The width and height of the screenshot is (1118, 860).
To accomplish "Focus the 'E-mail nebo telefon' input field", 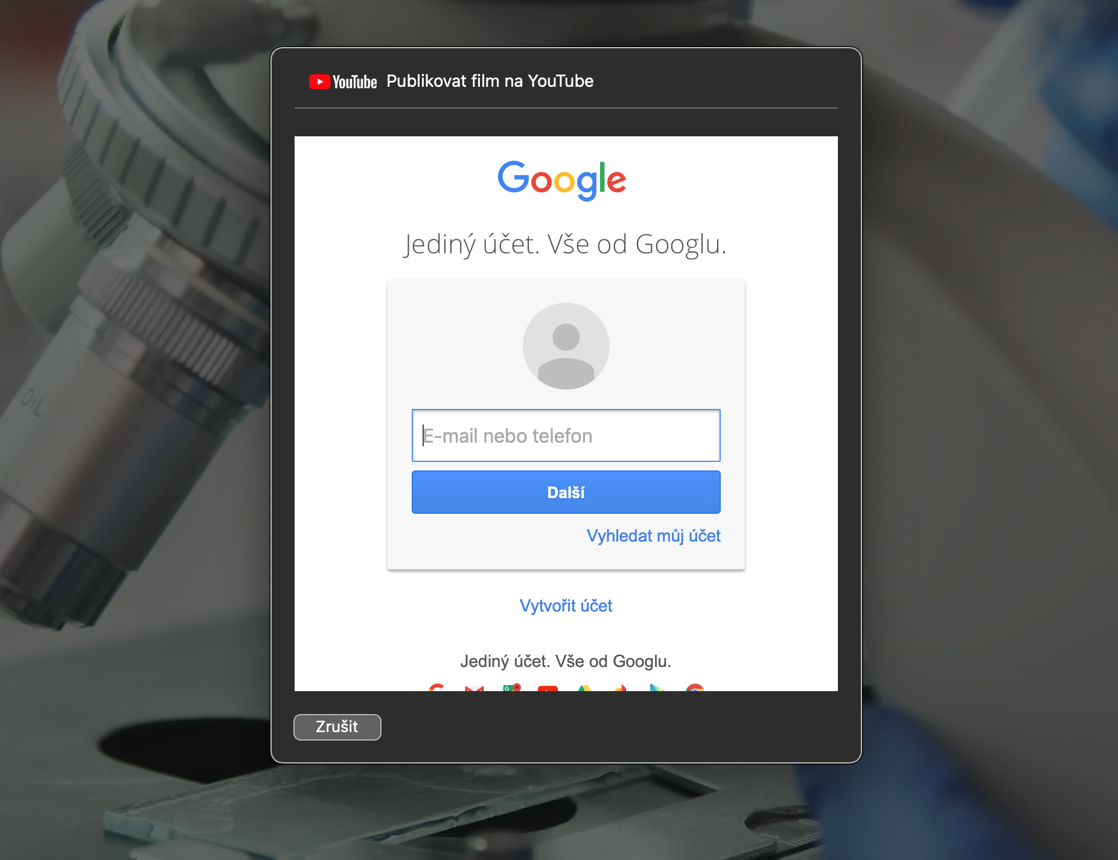I will 566,435.
